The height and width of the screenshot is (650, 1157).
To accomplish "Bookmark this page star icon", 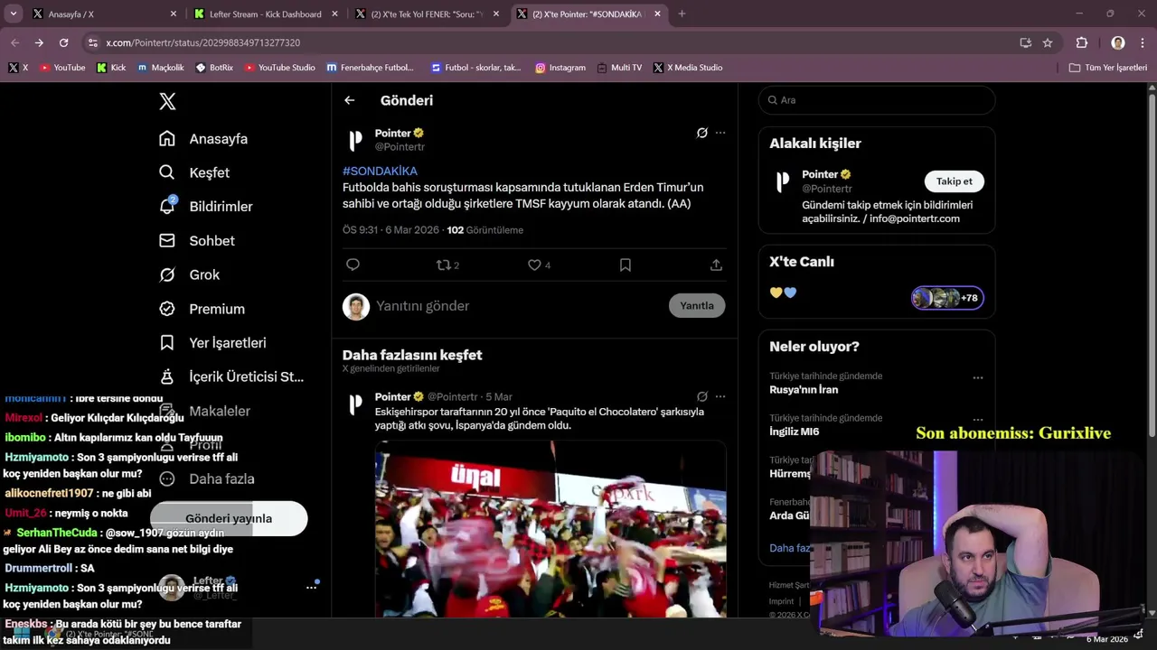I will (x=1048, y=42).
